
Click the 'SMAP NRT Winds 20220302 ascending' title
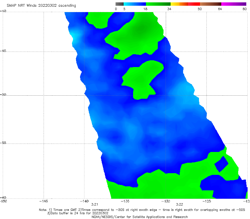(x=41, y=5)
